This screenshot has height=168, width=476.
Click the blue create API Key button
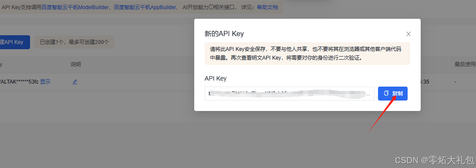click(x=15, y=42)
